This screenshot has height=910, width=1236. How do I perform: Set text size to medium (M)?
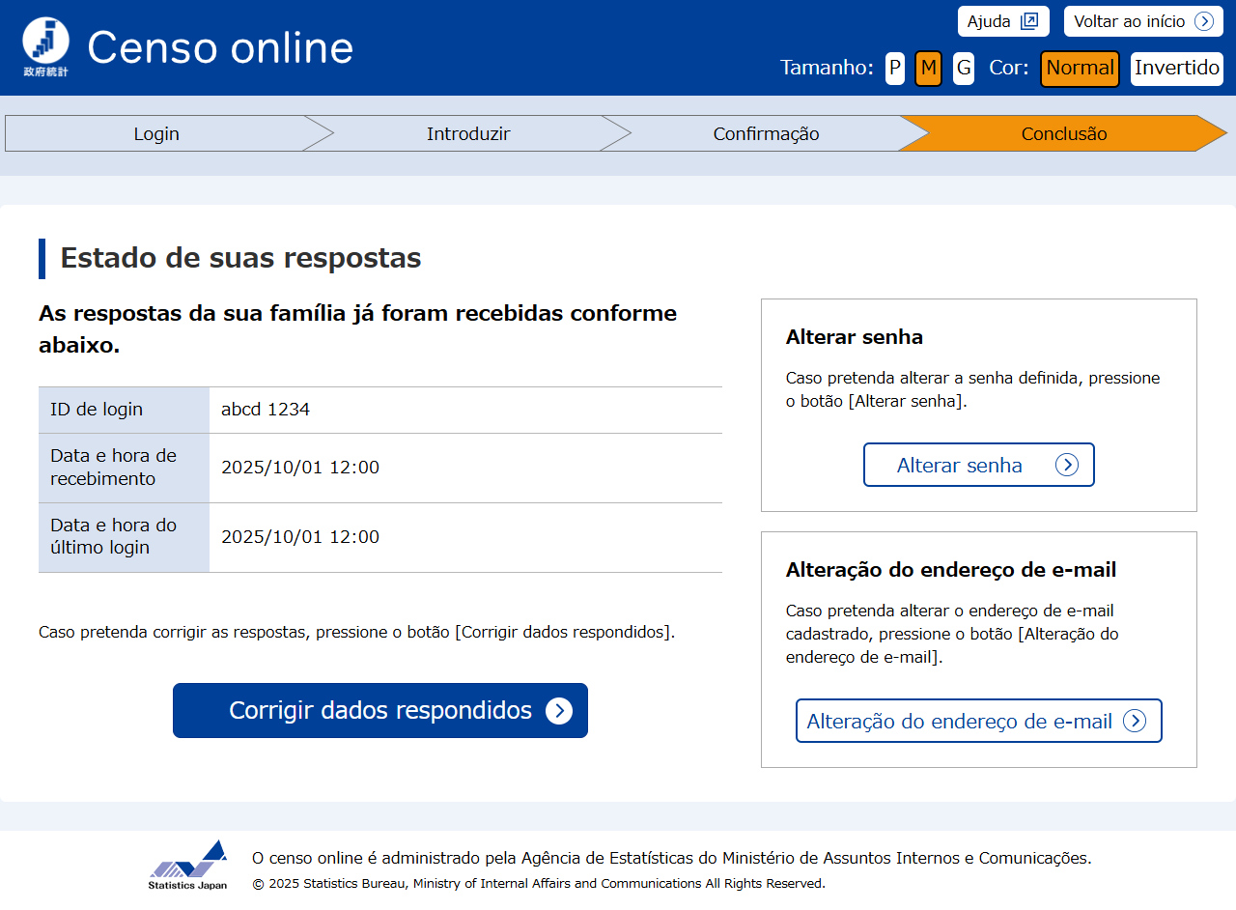tap(928, 68)
